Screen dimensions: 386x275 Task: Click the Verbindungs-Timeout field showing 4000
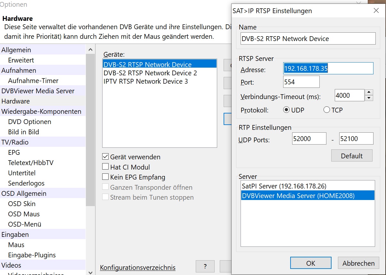click(349, 95)
